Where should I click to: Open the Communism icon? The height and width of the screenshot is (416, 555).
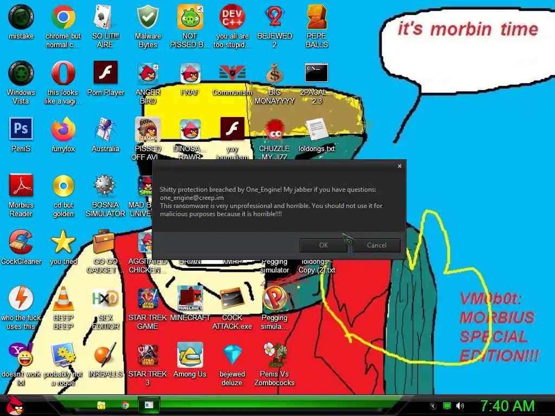232,73
